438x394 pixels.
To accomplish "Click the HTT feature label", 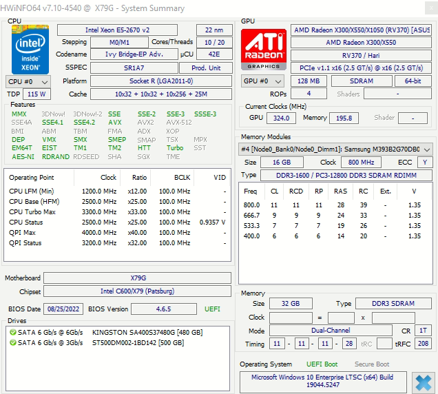I will [144, 148].
